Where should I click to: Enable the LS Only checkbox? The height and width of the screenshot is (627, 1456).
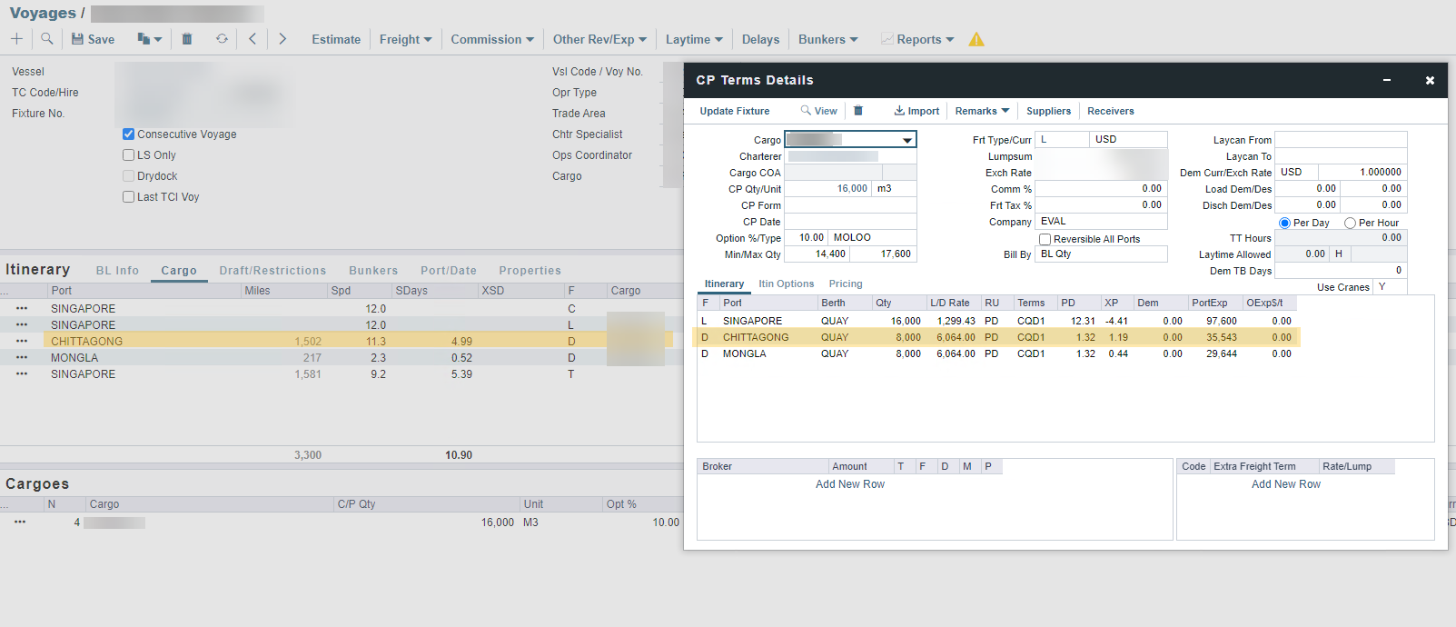coord(129,155)
